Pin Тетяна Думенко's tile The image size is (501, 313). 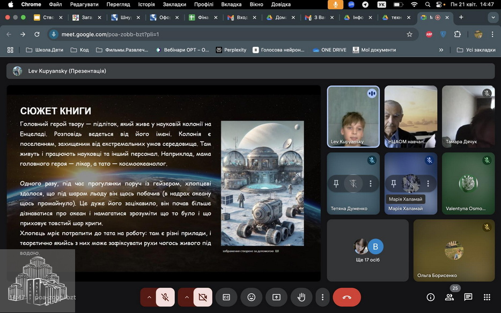coord(336,184)
